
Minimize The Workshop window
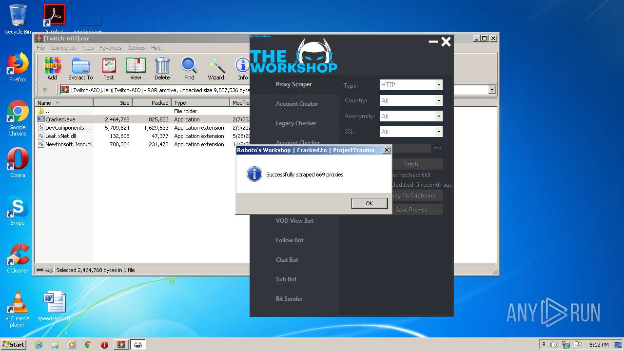coord(433,42)
